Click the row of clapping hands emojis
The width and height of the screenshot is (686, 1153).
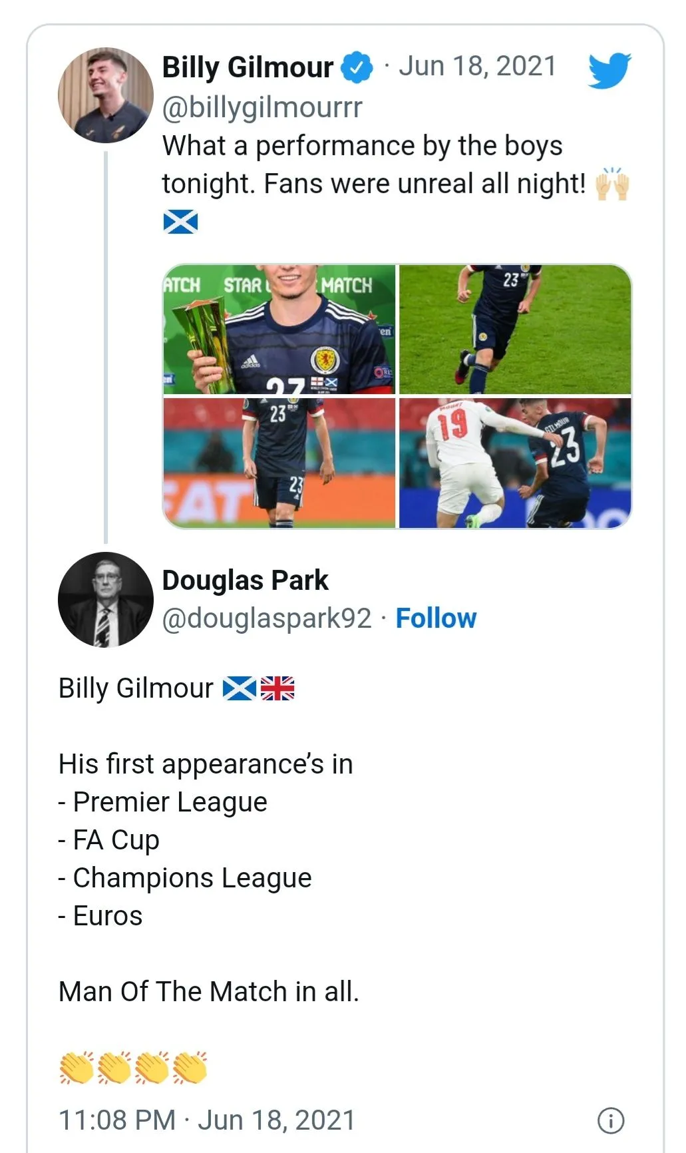[x=133, y=1068]
